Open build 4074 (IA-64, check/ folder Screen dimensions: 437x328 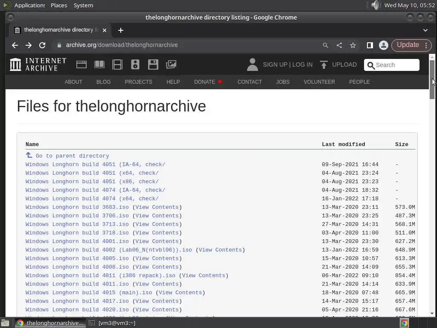point(95,190)
